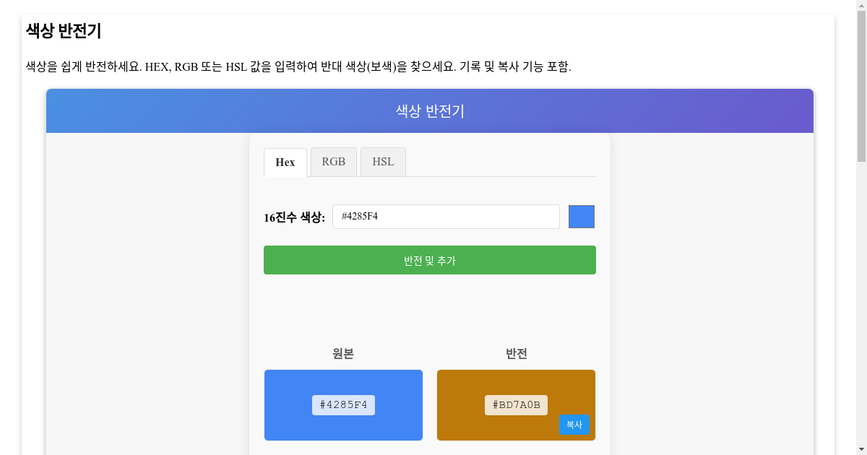Click the scrollbar down arrow
The image size is (867, 455).
(861, 448)
